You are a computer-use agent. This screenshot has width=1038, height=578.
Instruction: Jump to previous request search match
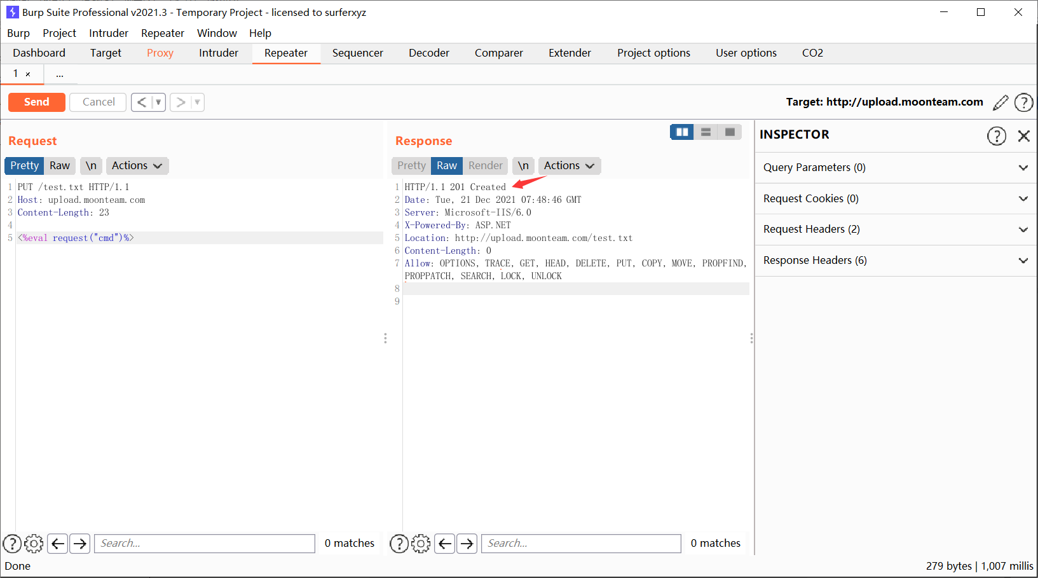tap(58, 544)
